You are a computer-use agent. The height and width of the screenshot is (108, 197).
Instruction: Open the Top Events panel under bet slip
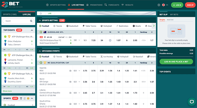176,72
